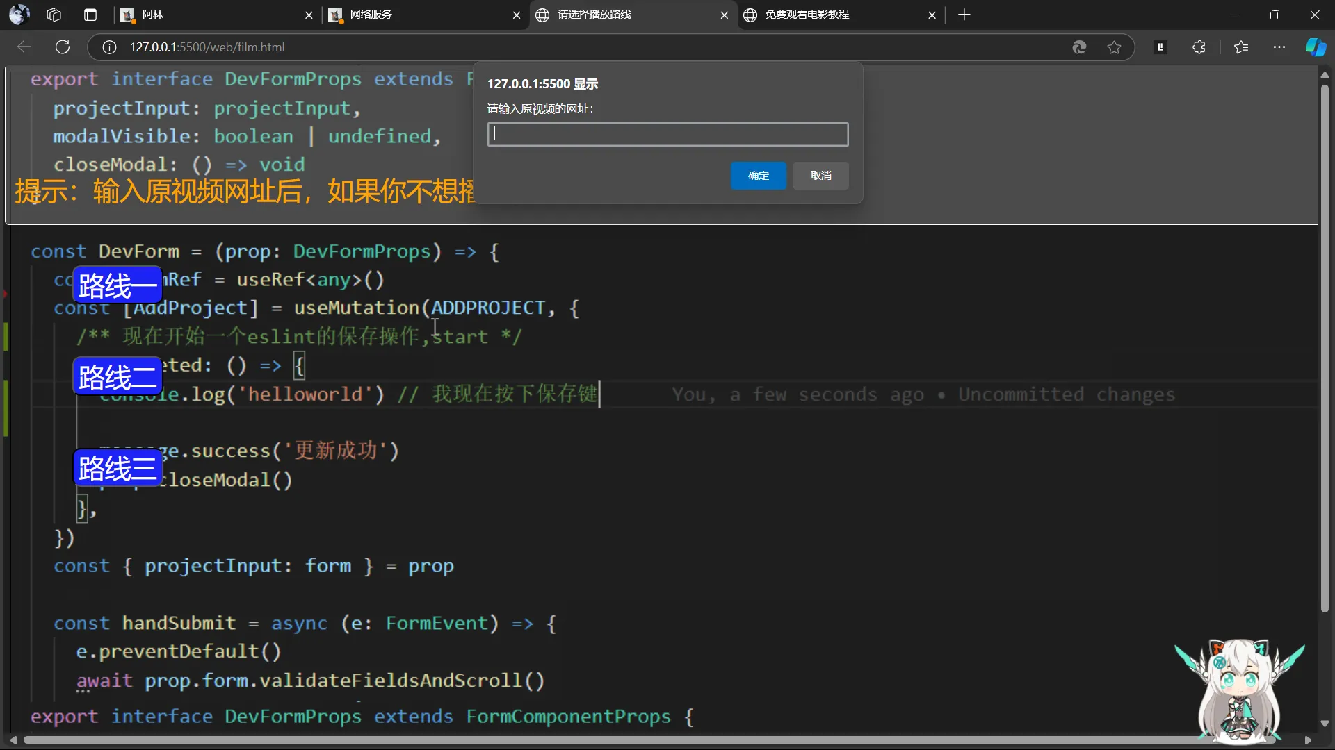This screenshot has height=750, width=1335.
Task: Open the site information icon
Action: (x=109, y=47)
